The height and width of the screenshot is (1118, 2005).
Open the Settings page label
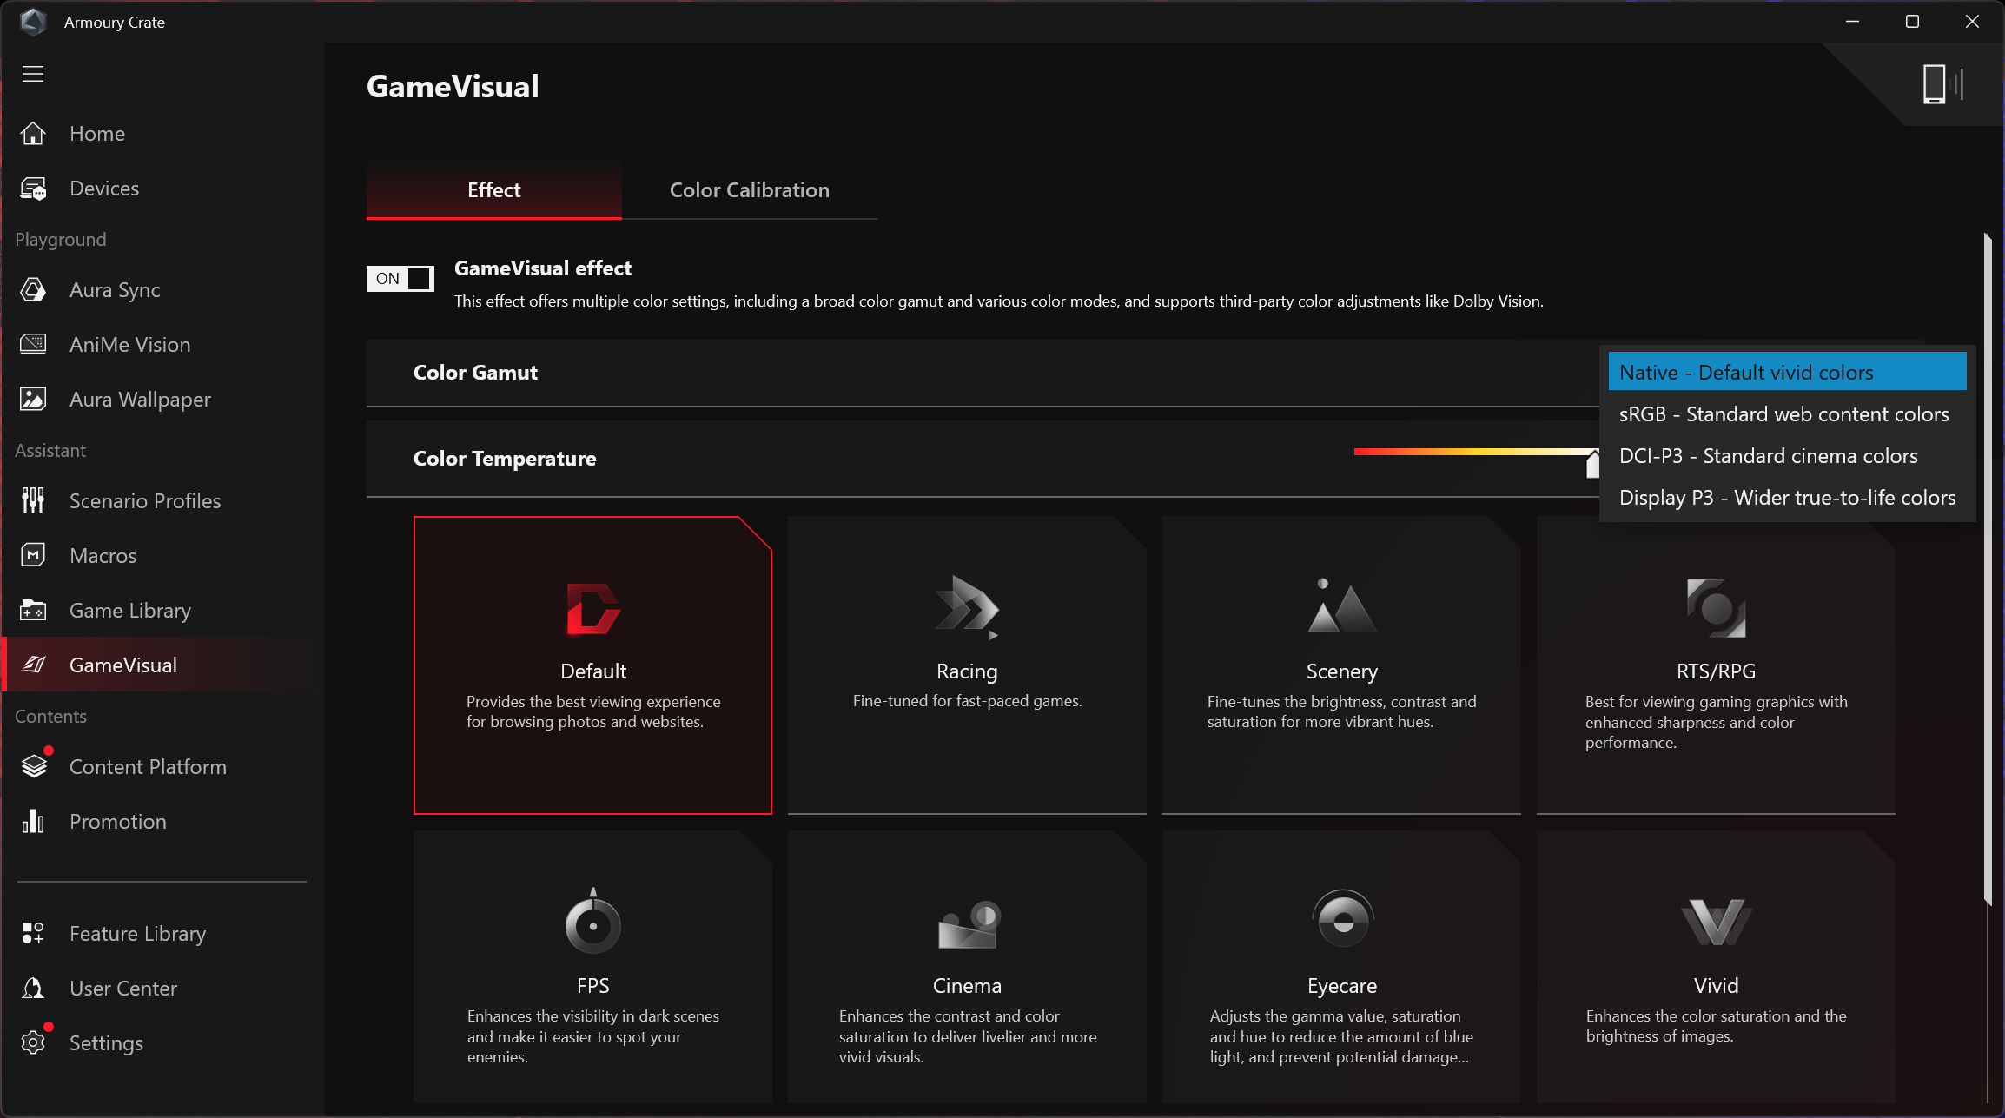click(x=106, y=1043)
